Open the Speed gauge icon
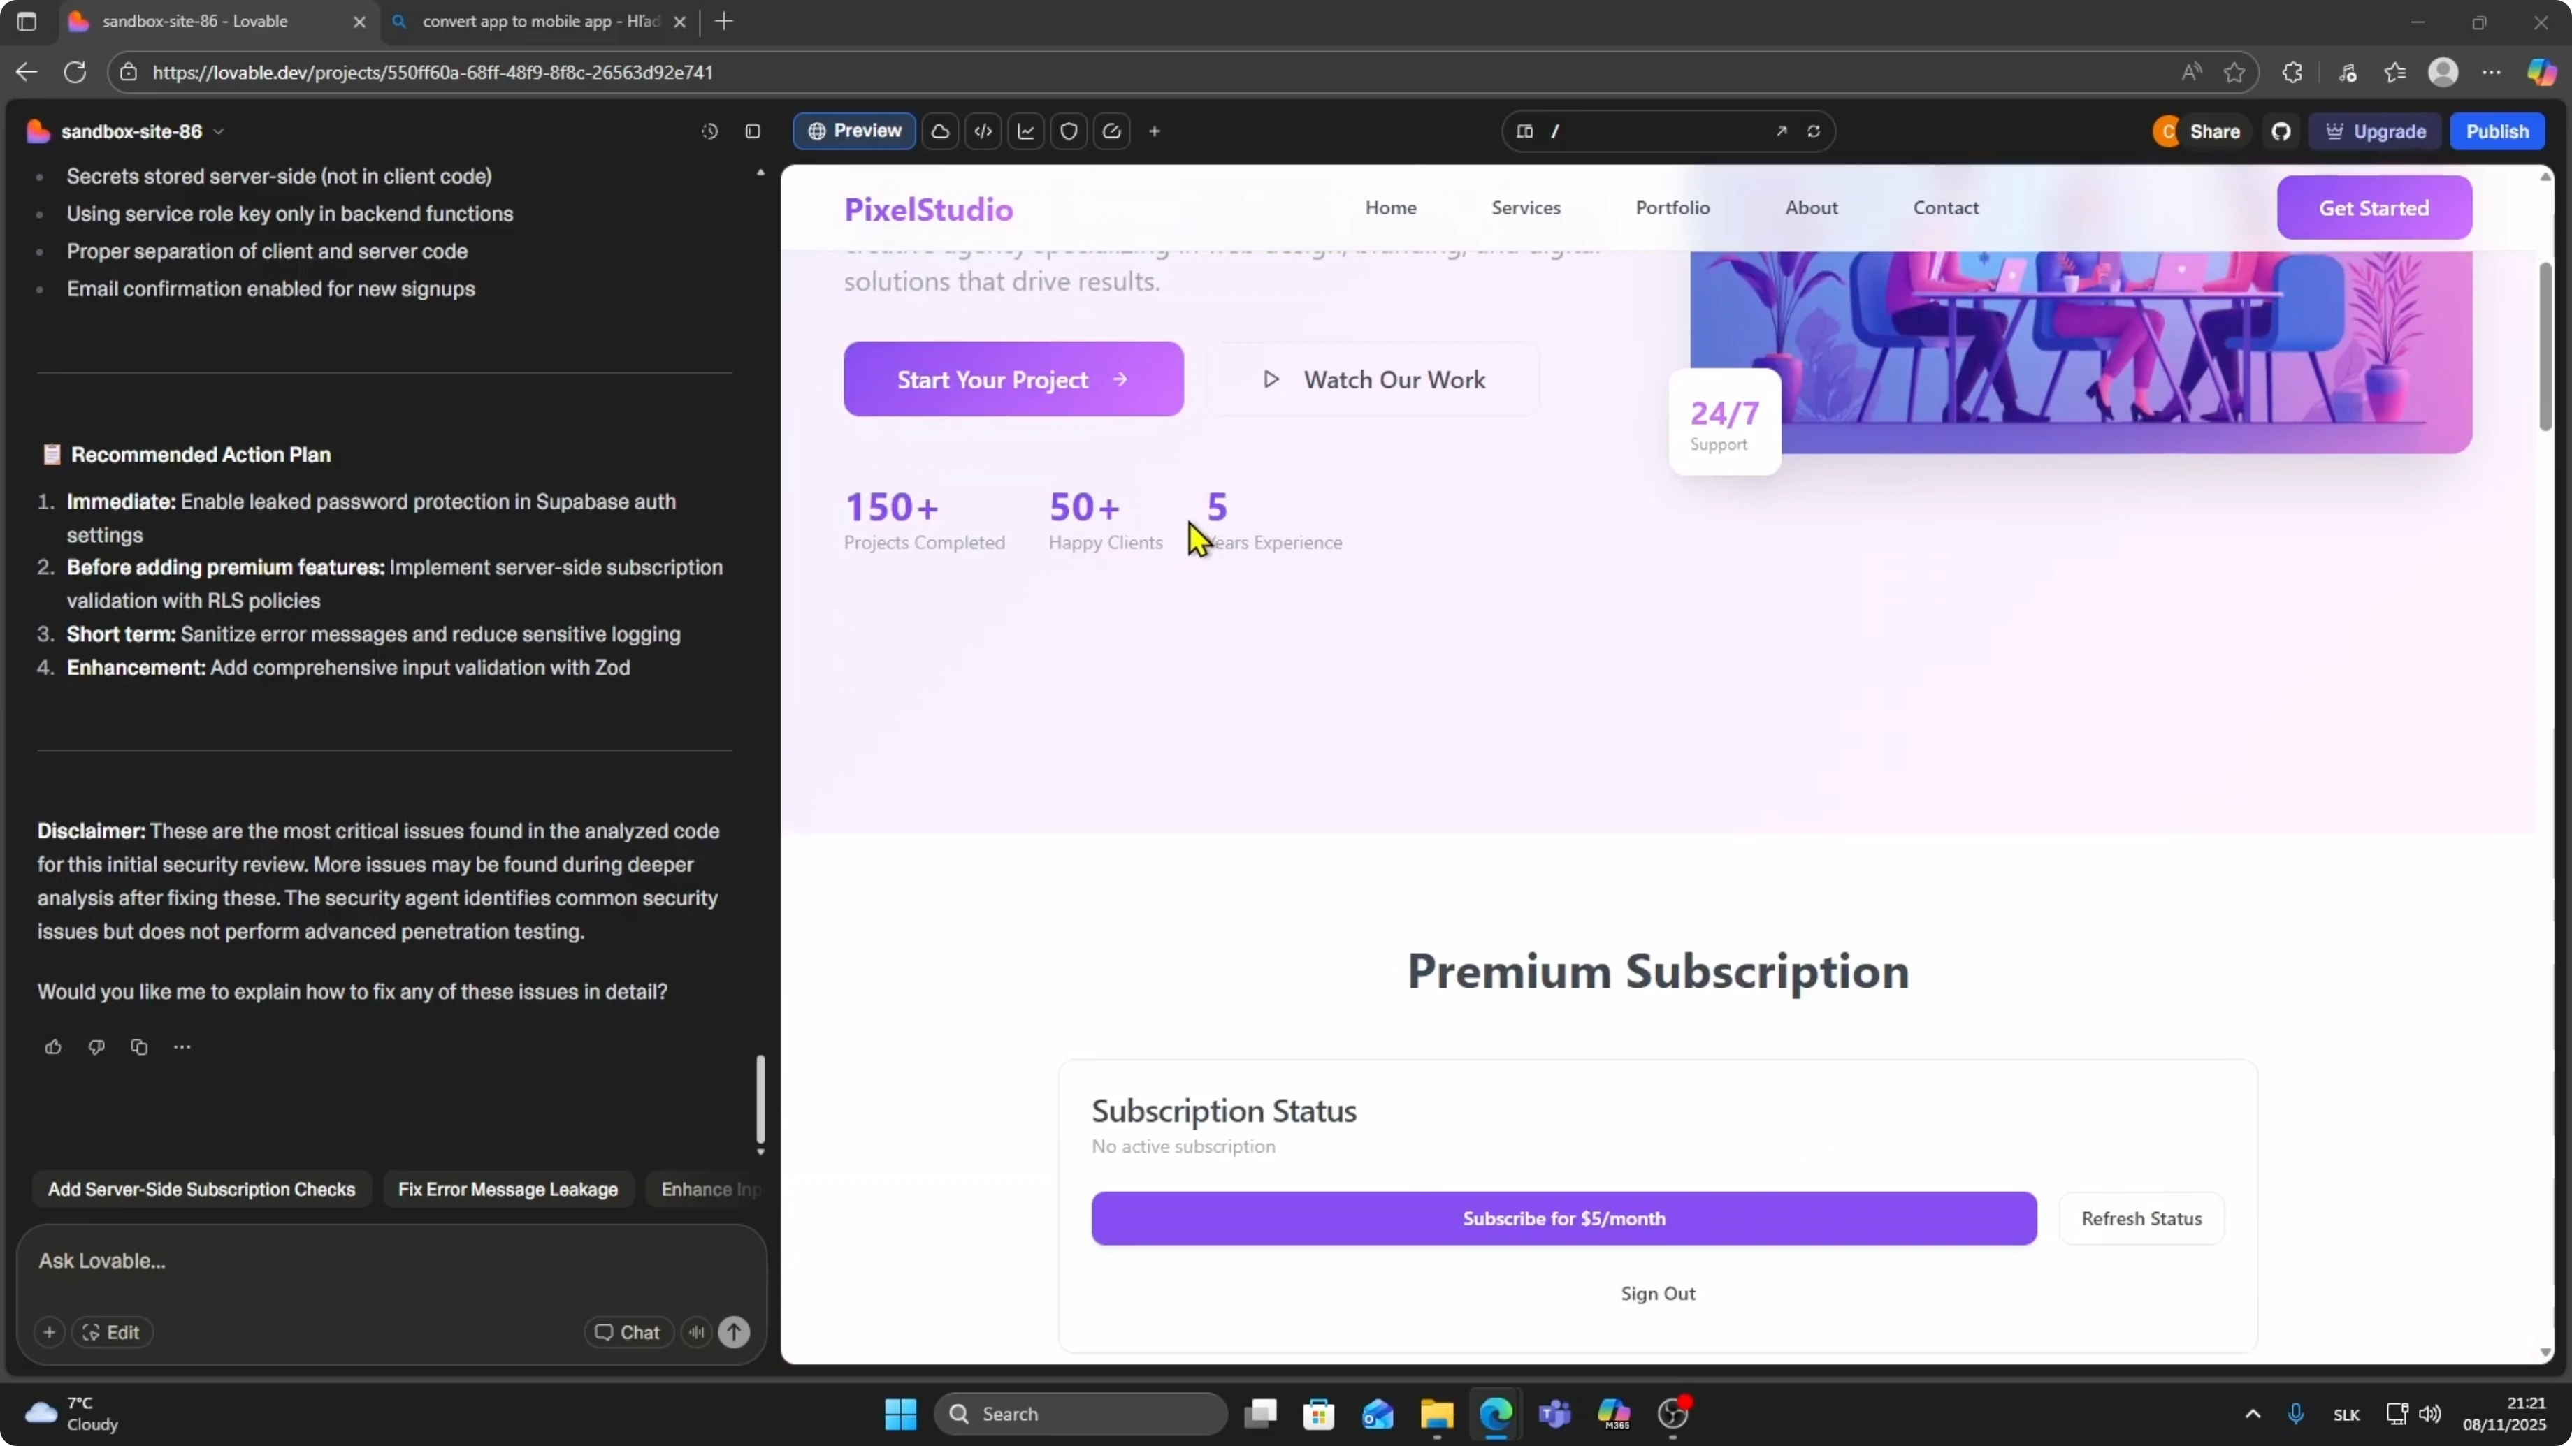Image resolution: width=2572 pixels, height=1446 pixels. click(x=1112, y=131)
